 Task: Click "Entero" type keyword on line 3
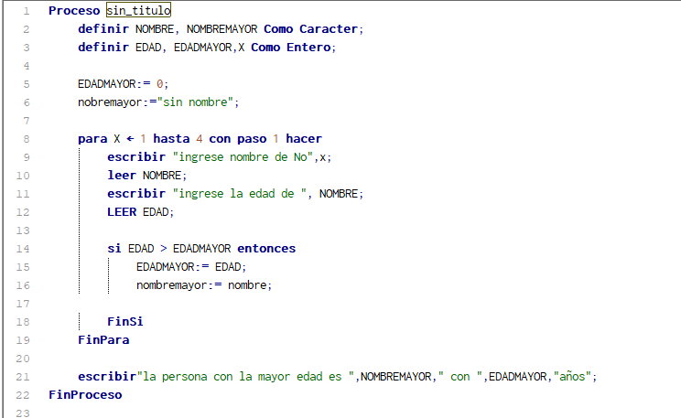(308, 47)
